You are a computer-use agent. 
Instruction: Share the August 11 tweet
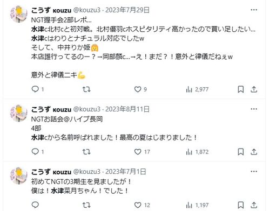point(254,152)
